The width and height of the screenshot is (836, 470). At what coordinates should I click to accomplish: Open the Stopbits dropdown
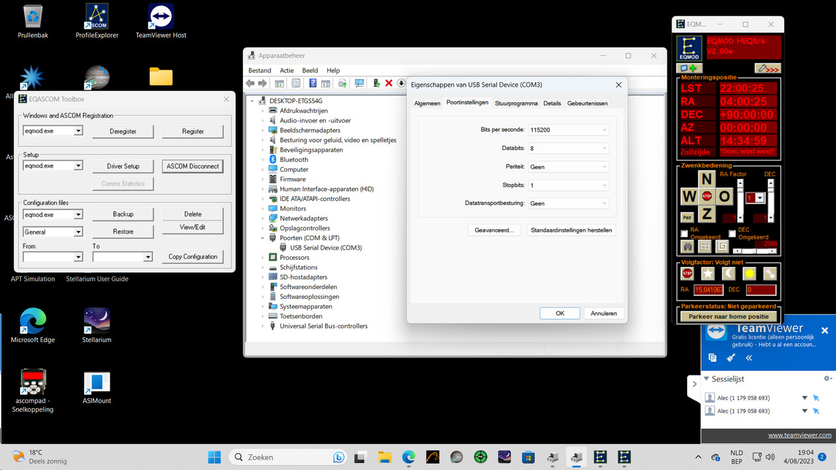coord(568,185)
